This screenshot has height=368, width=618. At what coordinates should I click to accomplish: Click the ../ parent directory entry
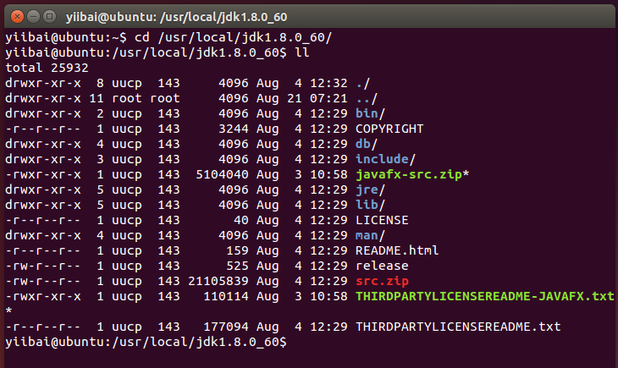coord(367,98)
